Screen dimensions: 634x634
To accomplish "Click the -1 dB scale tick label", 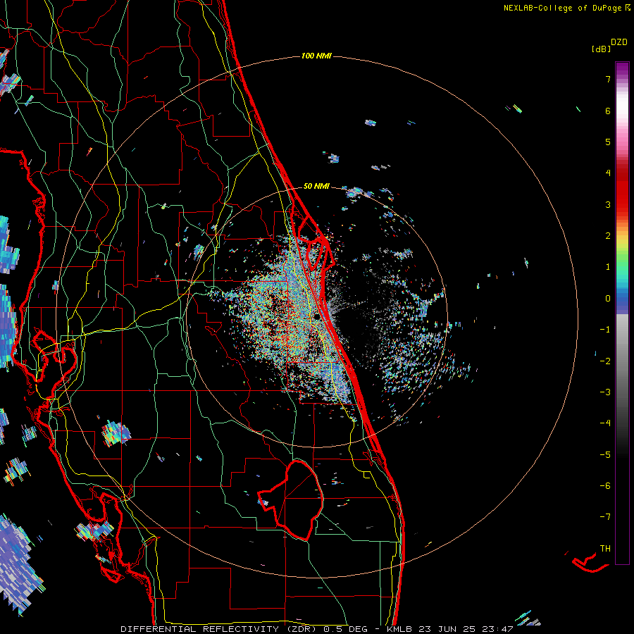I will pos(605,330).
